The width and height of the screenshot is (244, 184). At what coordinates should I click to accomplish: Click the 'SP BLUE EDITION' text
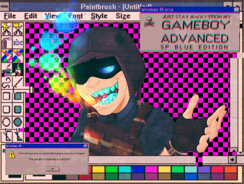tap(194, 47)
